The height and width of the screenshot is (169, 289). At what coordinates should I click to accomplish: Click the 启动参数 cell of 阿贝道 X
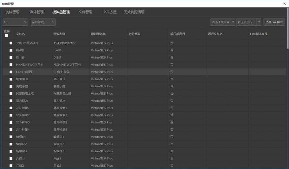[x=148, y=79]
